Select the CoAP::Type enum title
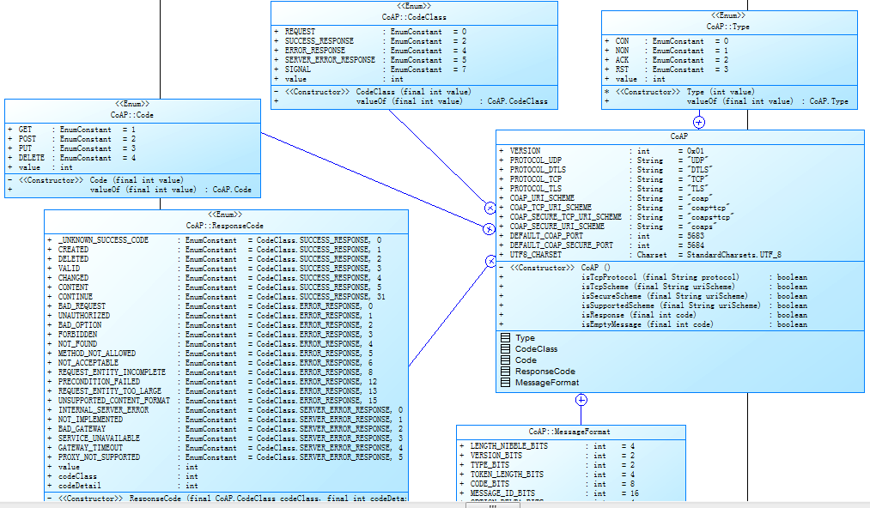This screenshot has width=870, height=508. 728,27
